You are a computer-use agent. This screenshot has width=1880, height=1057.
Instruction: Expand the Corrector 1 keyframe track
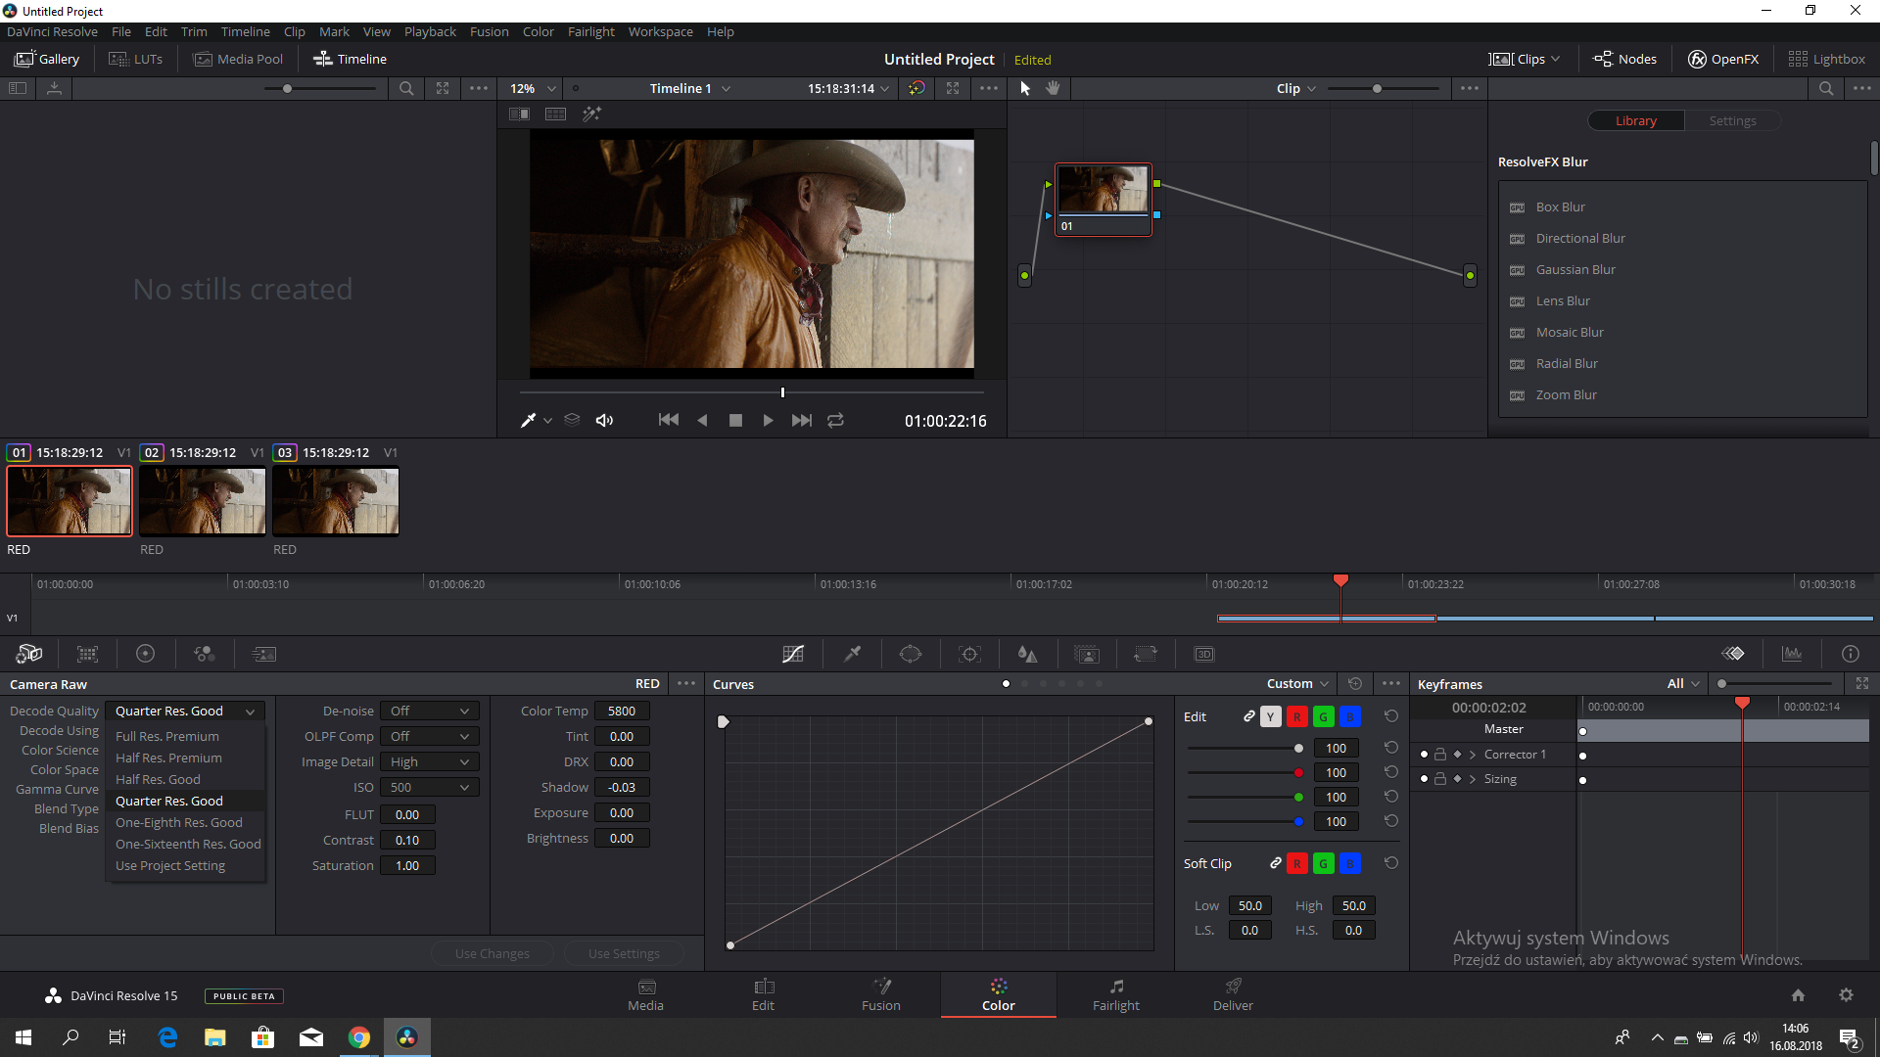coord(1473,755)
